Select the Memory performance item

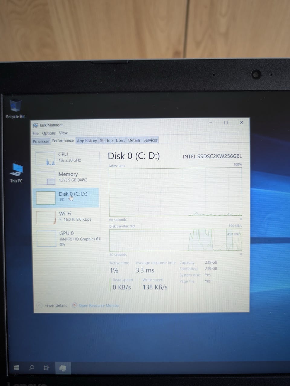66,178
